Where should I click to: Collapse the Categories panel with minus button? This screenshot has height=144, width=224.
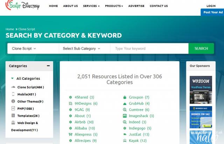pos(48,66)
